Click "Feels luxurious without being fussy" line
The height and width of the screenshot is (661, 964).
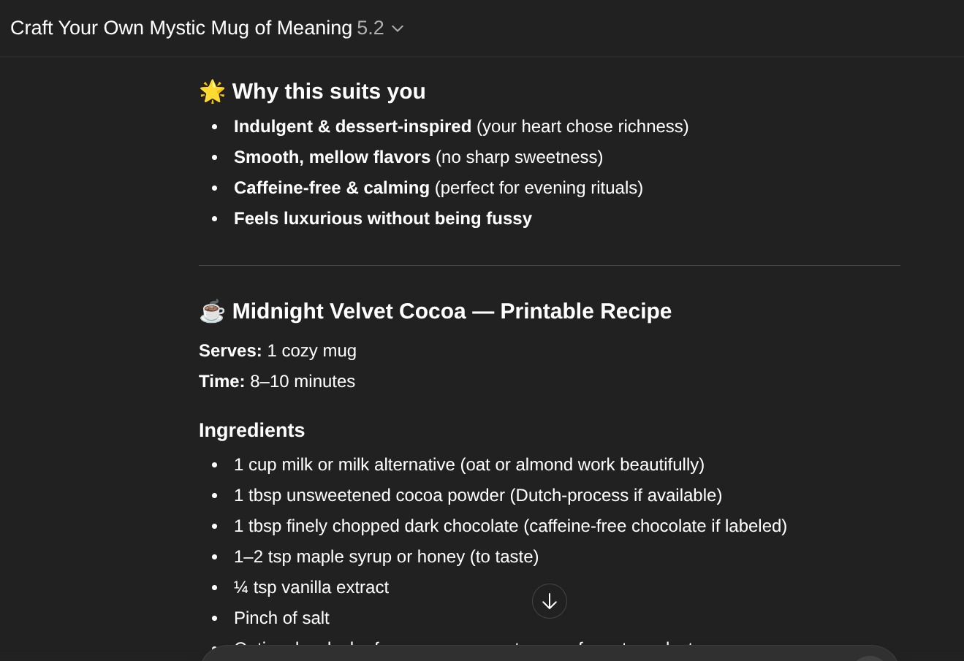[382, 218]
